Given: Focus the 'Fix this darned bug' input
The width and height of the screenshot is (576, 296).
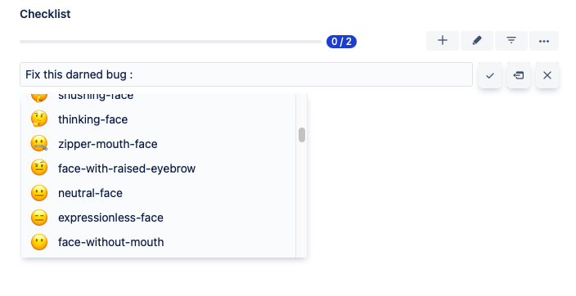Looking at the screenshot, I should [246, 74].
